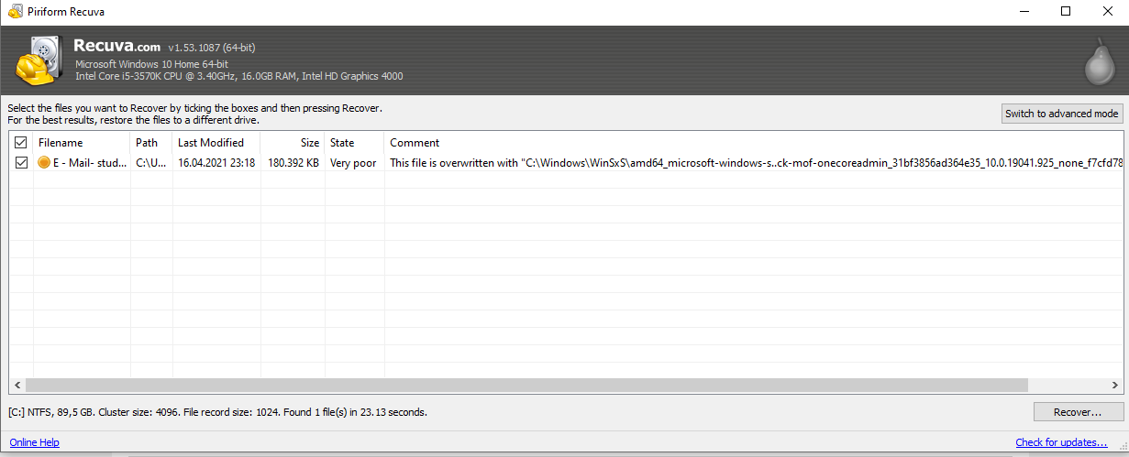The image size is (1129, 457).
Task: Click the Piriform Recuva title bar icon
Action: [x=15, y=11]
